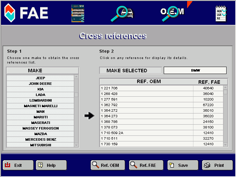Viewport: 236px width, 177px height.
Task: Click FAE reference 36020
Action: (208, 116)
